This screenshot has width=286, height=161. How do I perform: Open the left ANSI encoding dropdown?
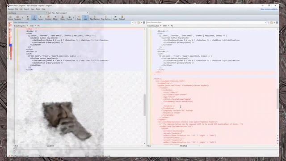coord(33,26)
